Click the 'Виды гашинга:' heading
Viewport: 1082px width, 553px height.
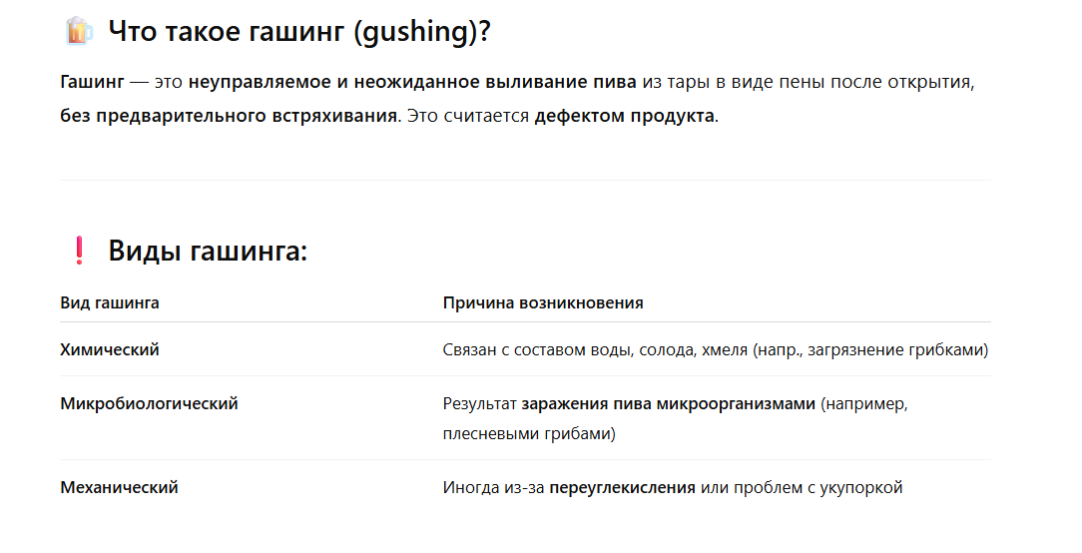coord(208,251)
